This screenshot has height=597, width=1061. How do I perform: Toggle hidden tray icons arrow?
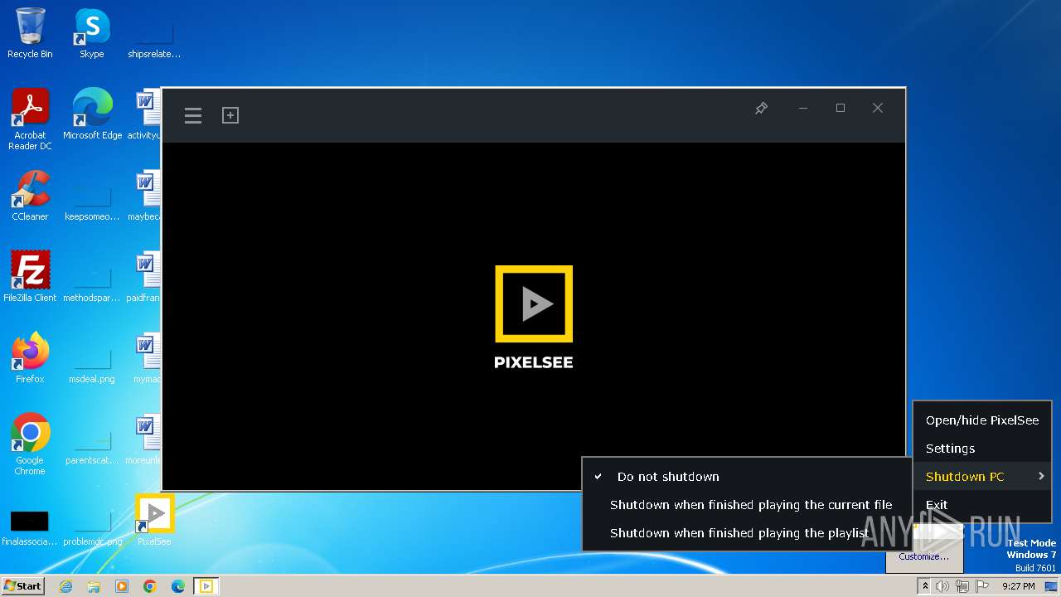tap(925, 586)
